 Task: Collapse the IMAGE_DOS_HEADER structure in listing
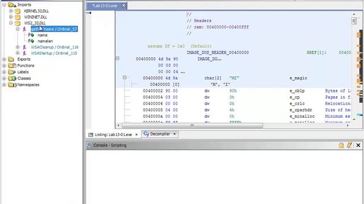pos(118,58)
